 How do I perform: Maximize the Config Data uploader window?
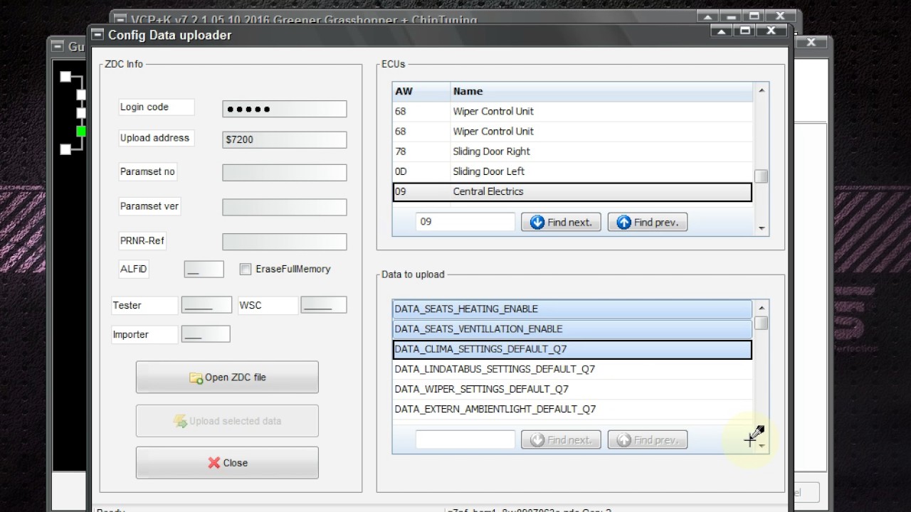[745, 31]
